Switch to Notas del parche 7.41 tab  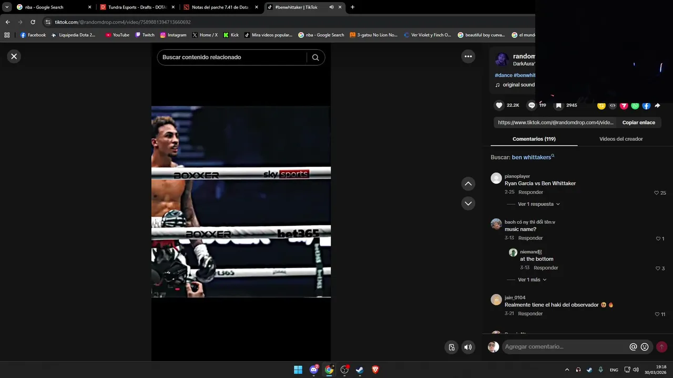tap(221, 7)
